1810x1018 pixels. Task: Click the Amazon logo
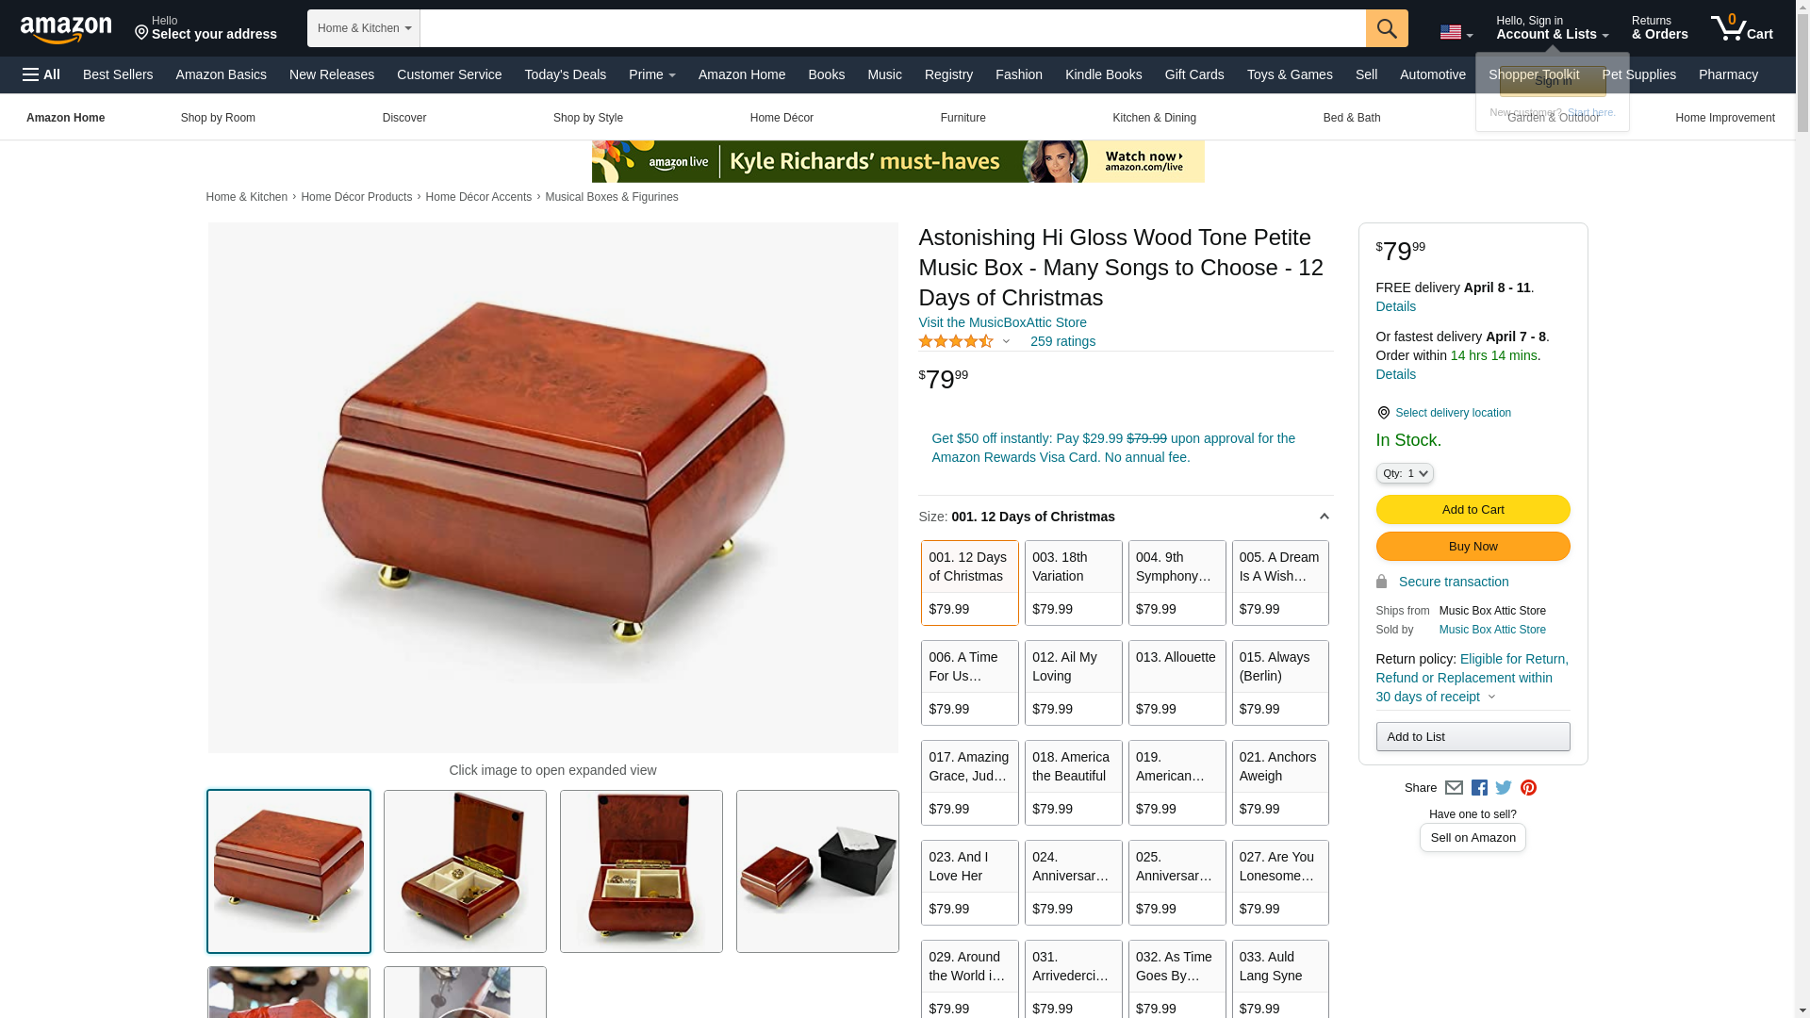coord(66,29)
